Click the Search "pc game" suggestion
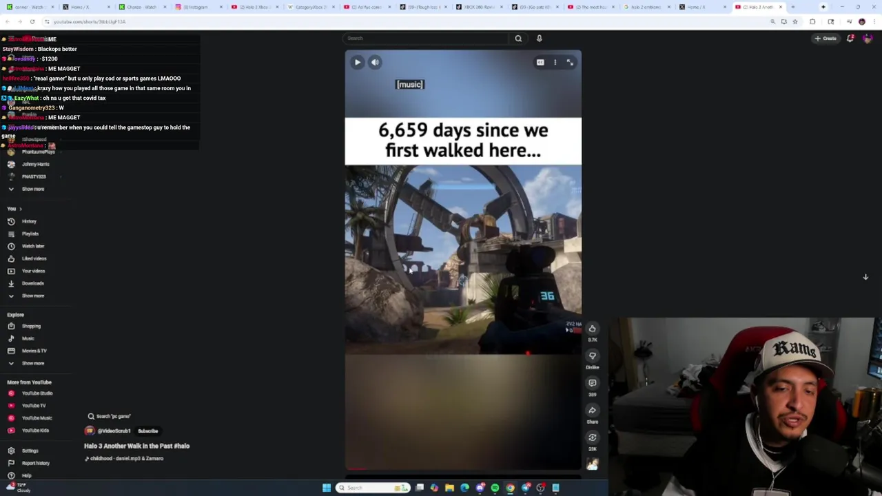The image size is (882, 496). [x=109, y=416]
